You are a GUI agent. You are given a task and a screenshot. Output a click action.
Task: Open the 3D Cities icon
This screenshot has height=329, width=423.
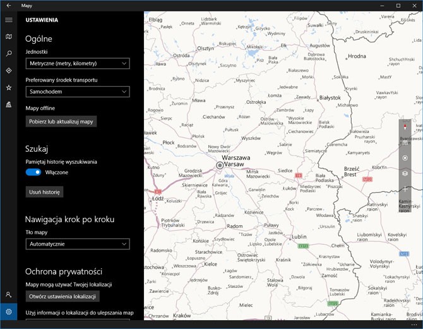tap(9, 104)
